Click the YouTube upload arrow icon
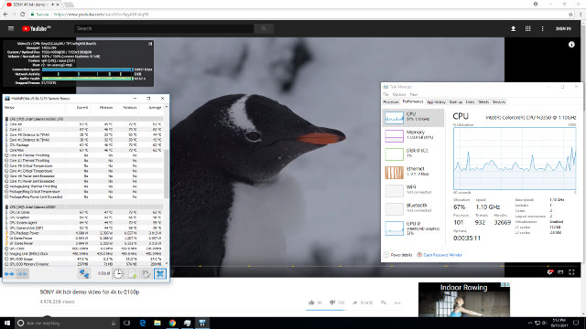The height and width of the screenshot is (329, 586). coord(513,28)
